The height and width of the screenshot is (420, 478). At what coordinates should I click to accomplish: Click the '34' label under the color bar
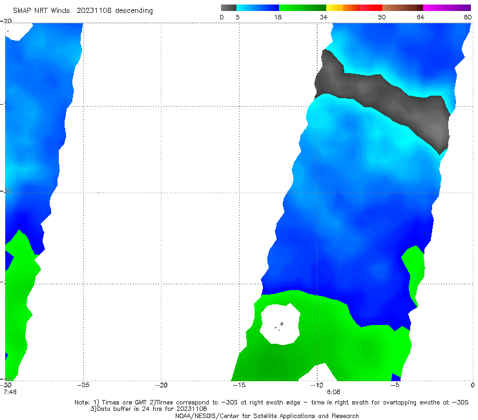[324, 17]
